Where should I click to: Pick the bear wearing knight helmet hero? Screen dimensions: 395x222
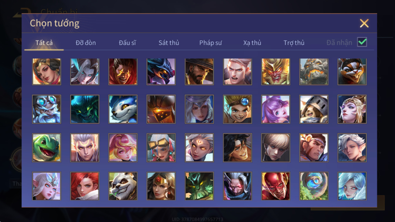(314, 109)
